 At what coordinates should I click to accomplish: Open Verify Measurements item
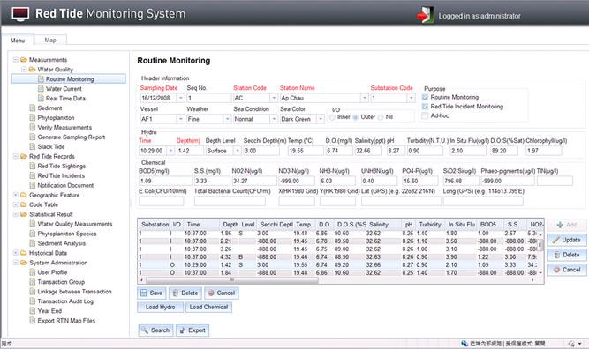pos(64,128)
